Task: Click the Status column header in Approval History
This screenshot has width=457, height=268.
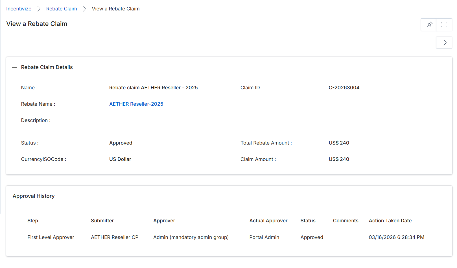Action: click(308, 221)
